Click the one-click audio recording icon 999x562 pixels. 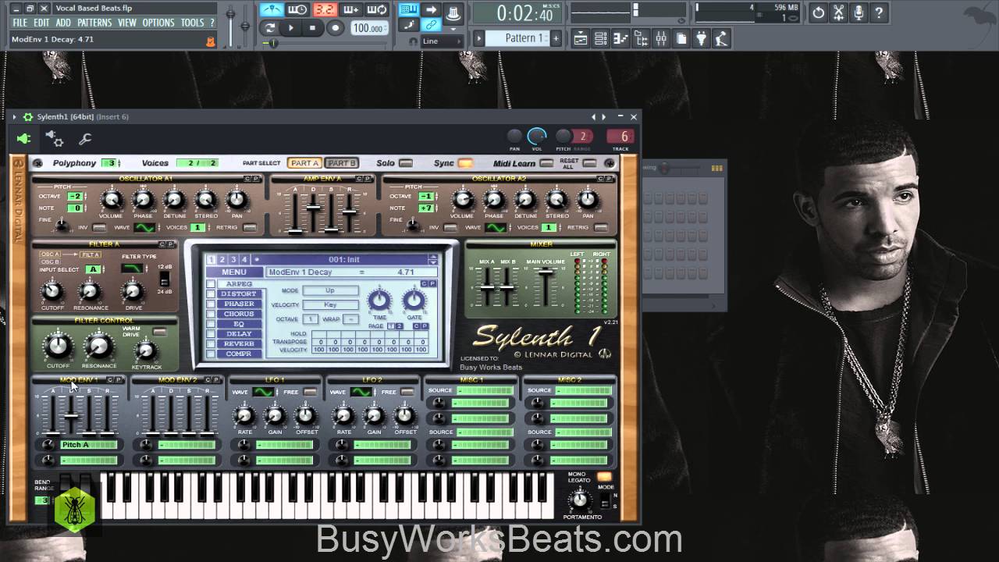(859, 12)
